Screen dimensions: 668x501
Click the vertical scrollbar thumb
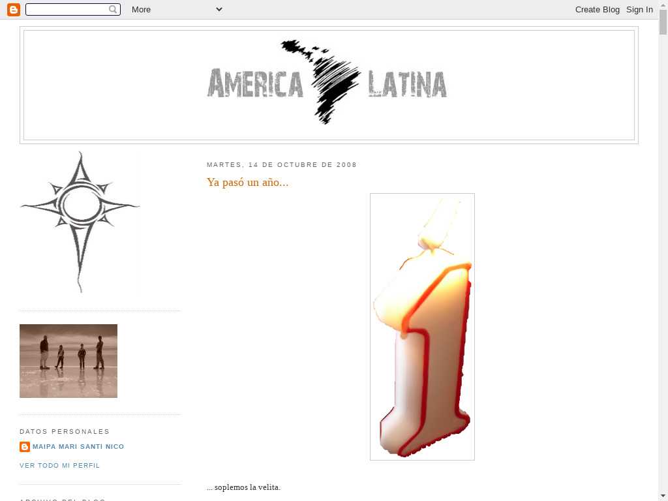click(663, 23)
